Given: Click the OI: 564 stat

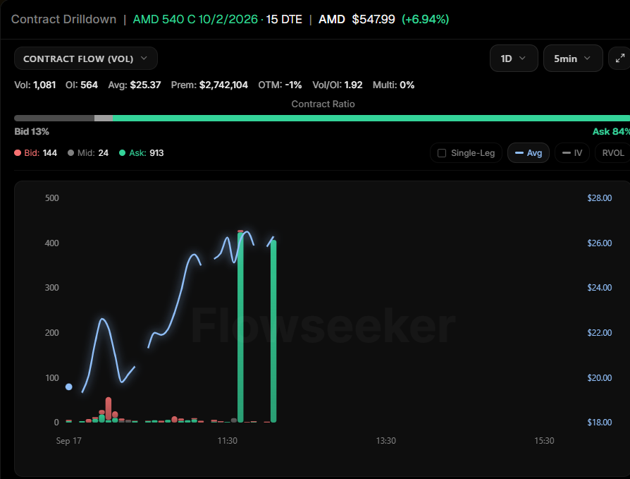Looking at the screenshot, I should coord(82,85).
